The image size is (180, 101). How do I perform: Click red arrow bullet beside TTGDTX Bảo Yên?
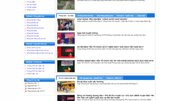click(x=26, y=74)
